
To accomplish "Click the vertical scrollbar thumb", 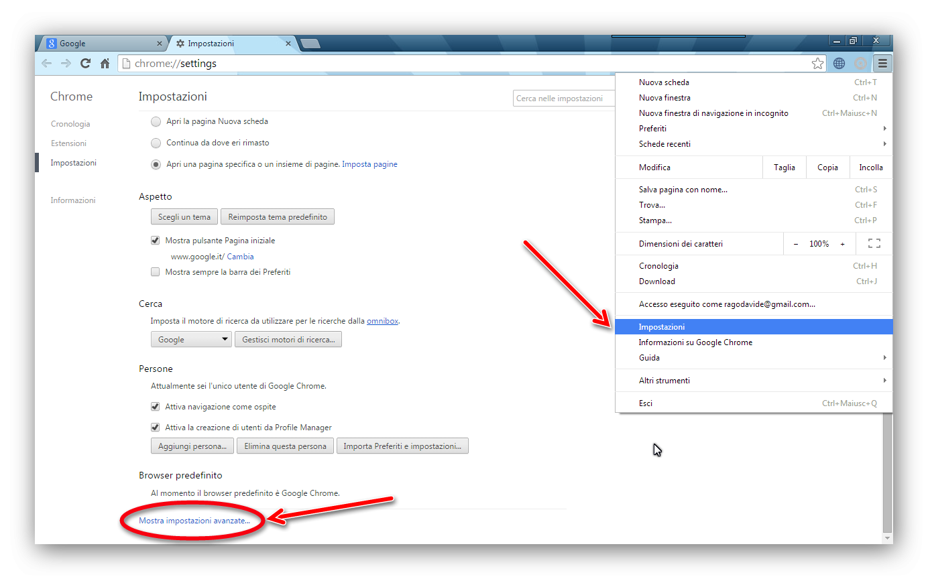I will point(888,472).
